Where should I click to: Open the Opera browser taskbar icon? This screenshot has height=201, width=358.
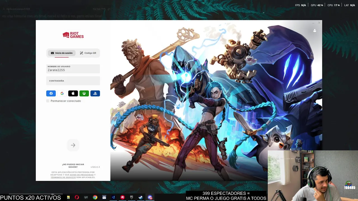tap(77, 197)
